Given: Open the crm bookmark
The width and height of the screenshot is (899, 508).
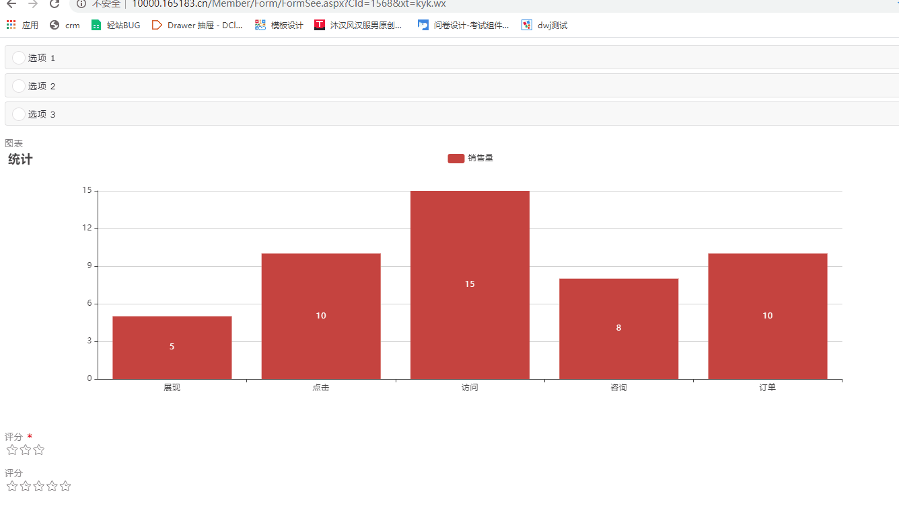Looking at the screenshot, I should click(x=65, y=26).
